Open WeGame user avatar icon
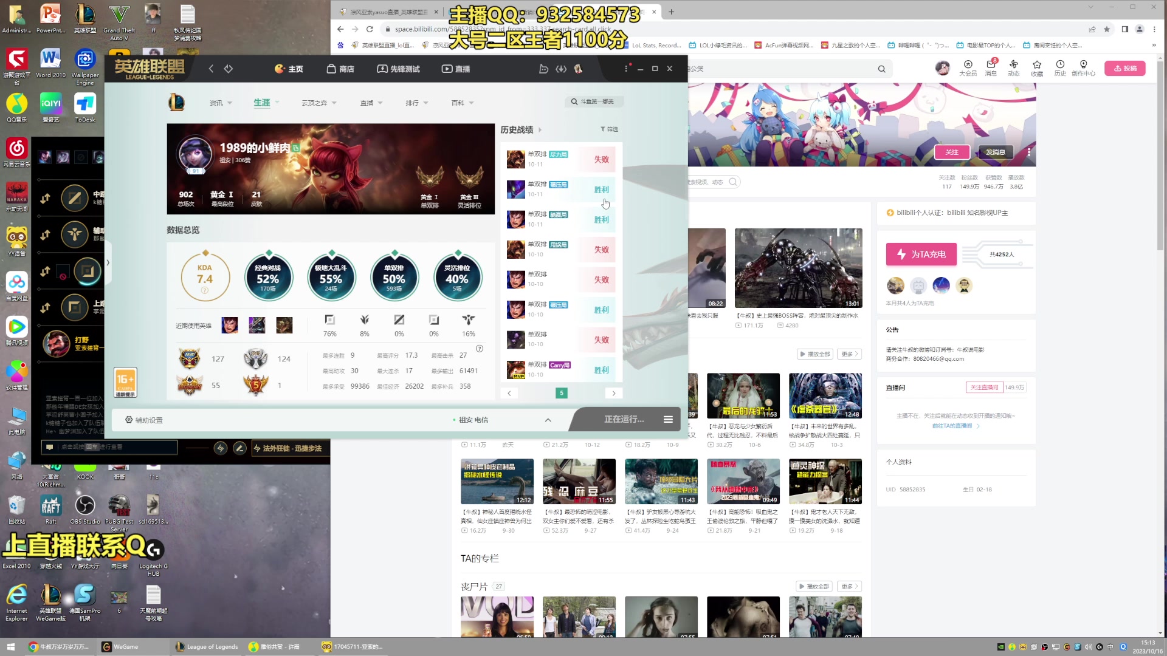 coord(578,69)
